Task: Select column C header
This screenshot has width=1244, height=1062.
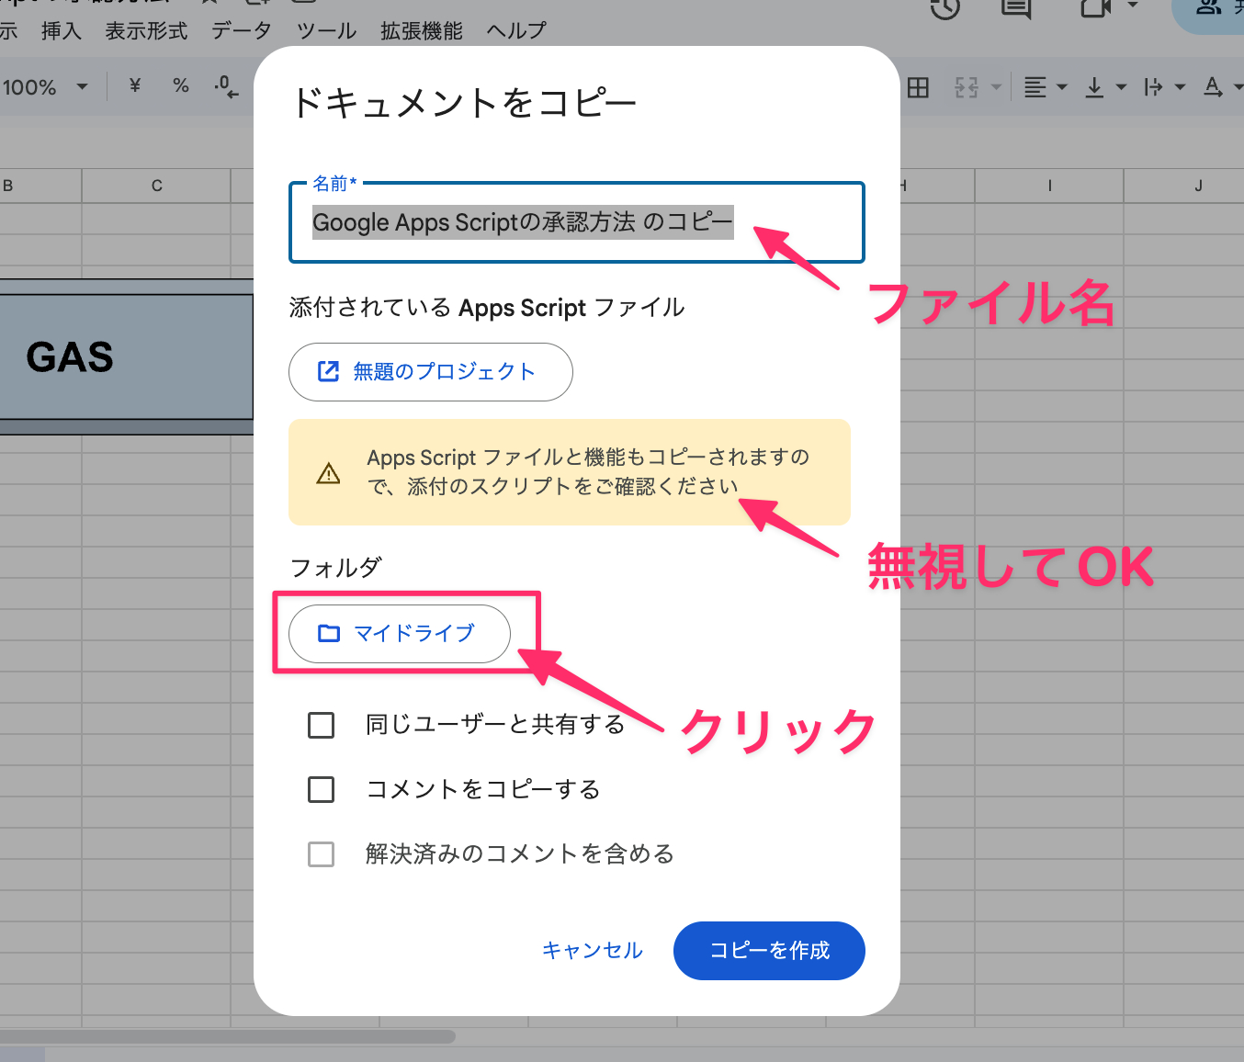Action: [x=156, y=186]
